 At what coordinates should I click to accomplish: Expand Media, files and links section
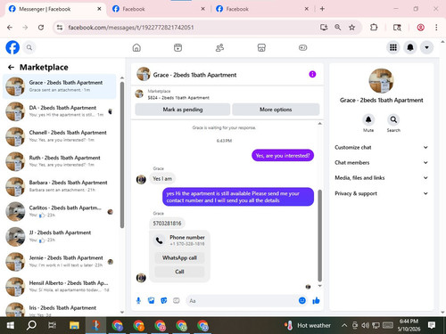coord(381,178)
